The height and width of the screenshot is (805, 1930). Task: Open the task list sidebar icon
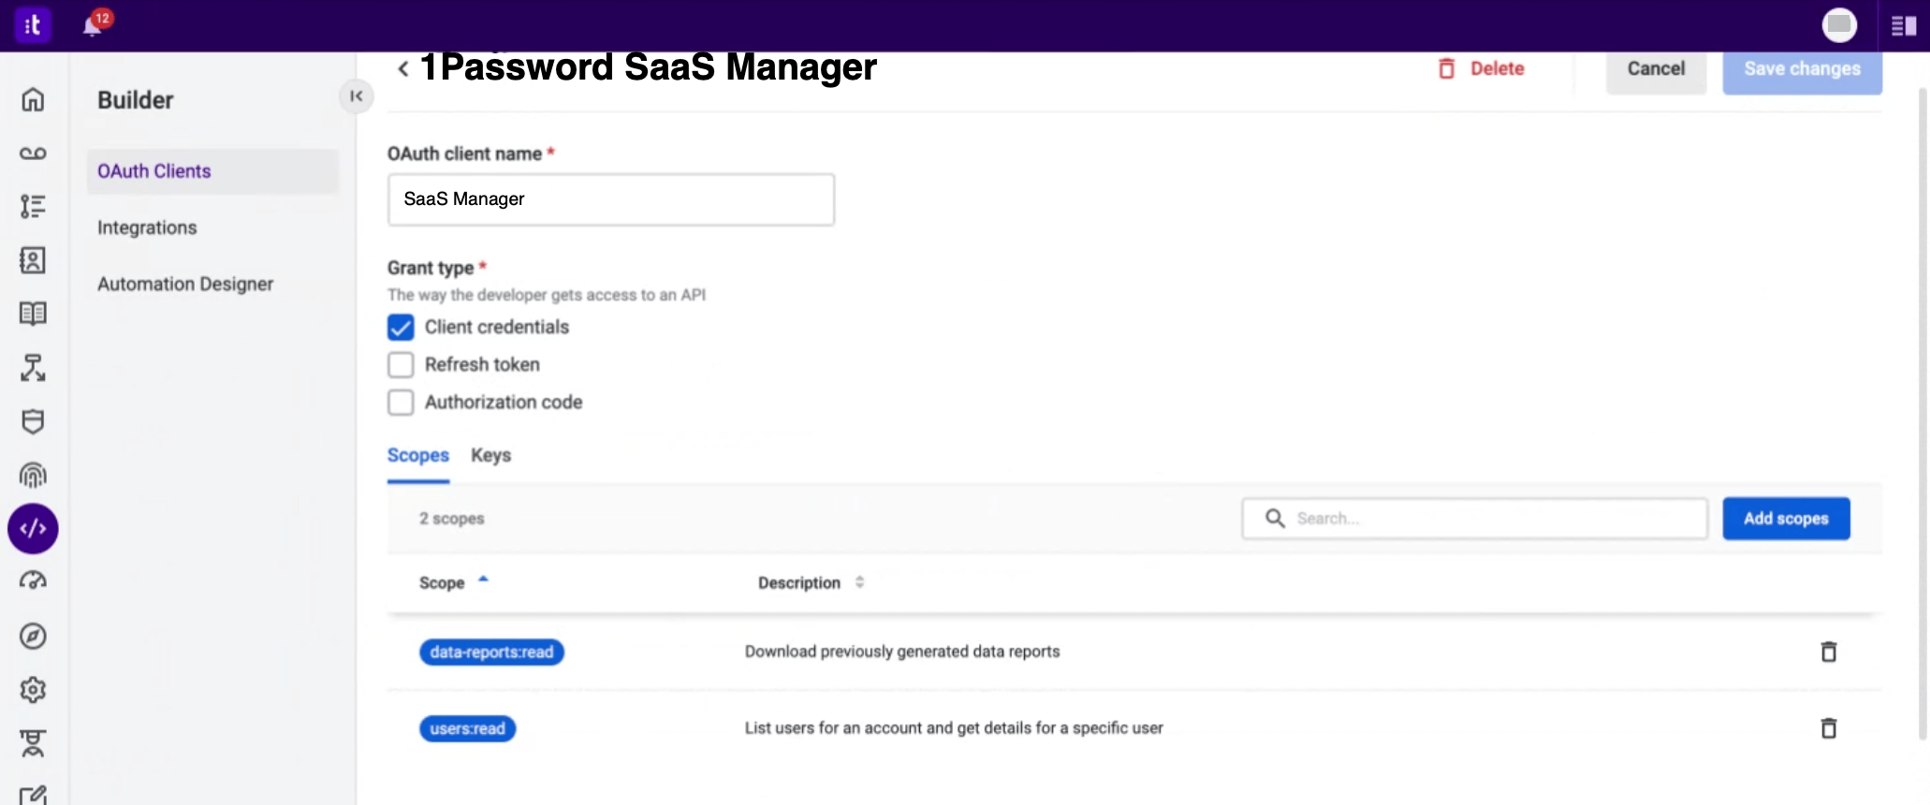(x=33, y=207)
